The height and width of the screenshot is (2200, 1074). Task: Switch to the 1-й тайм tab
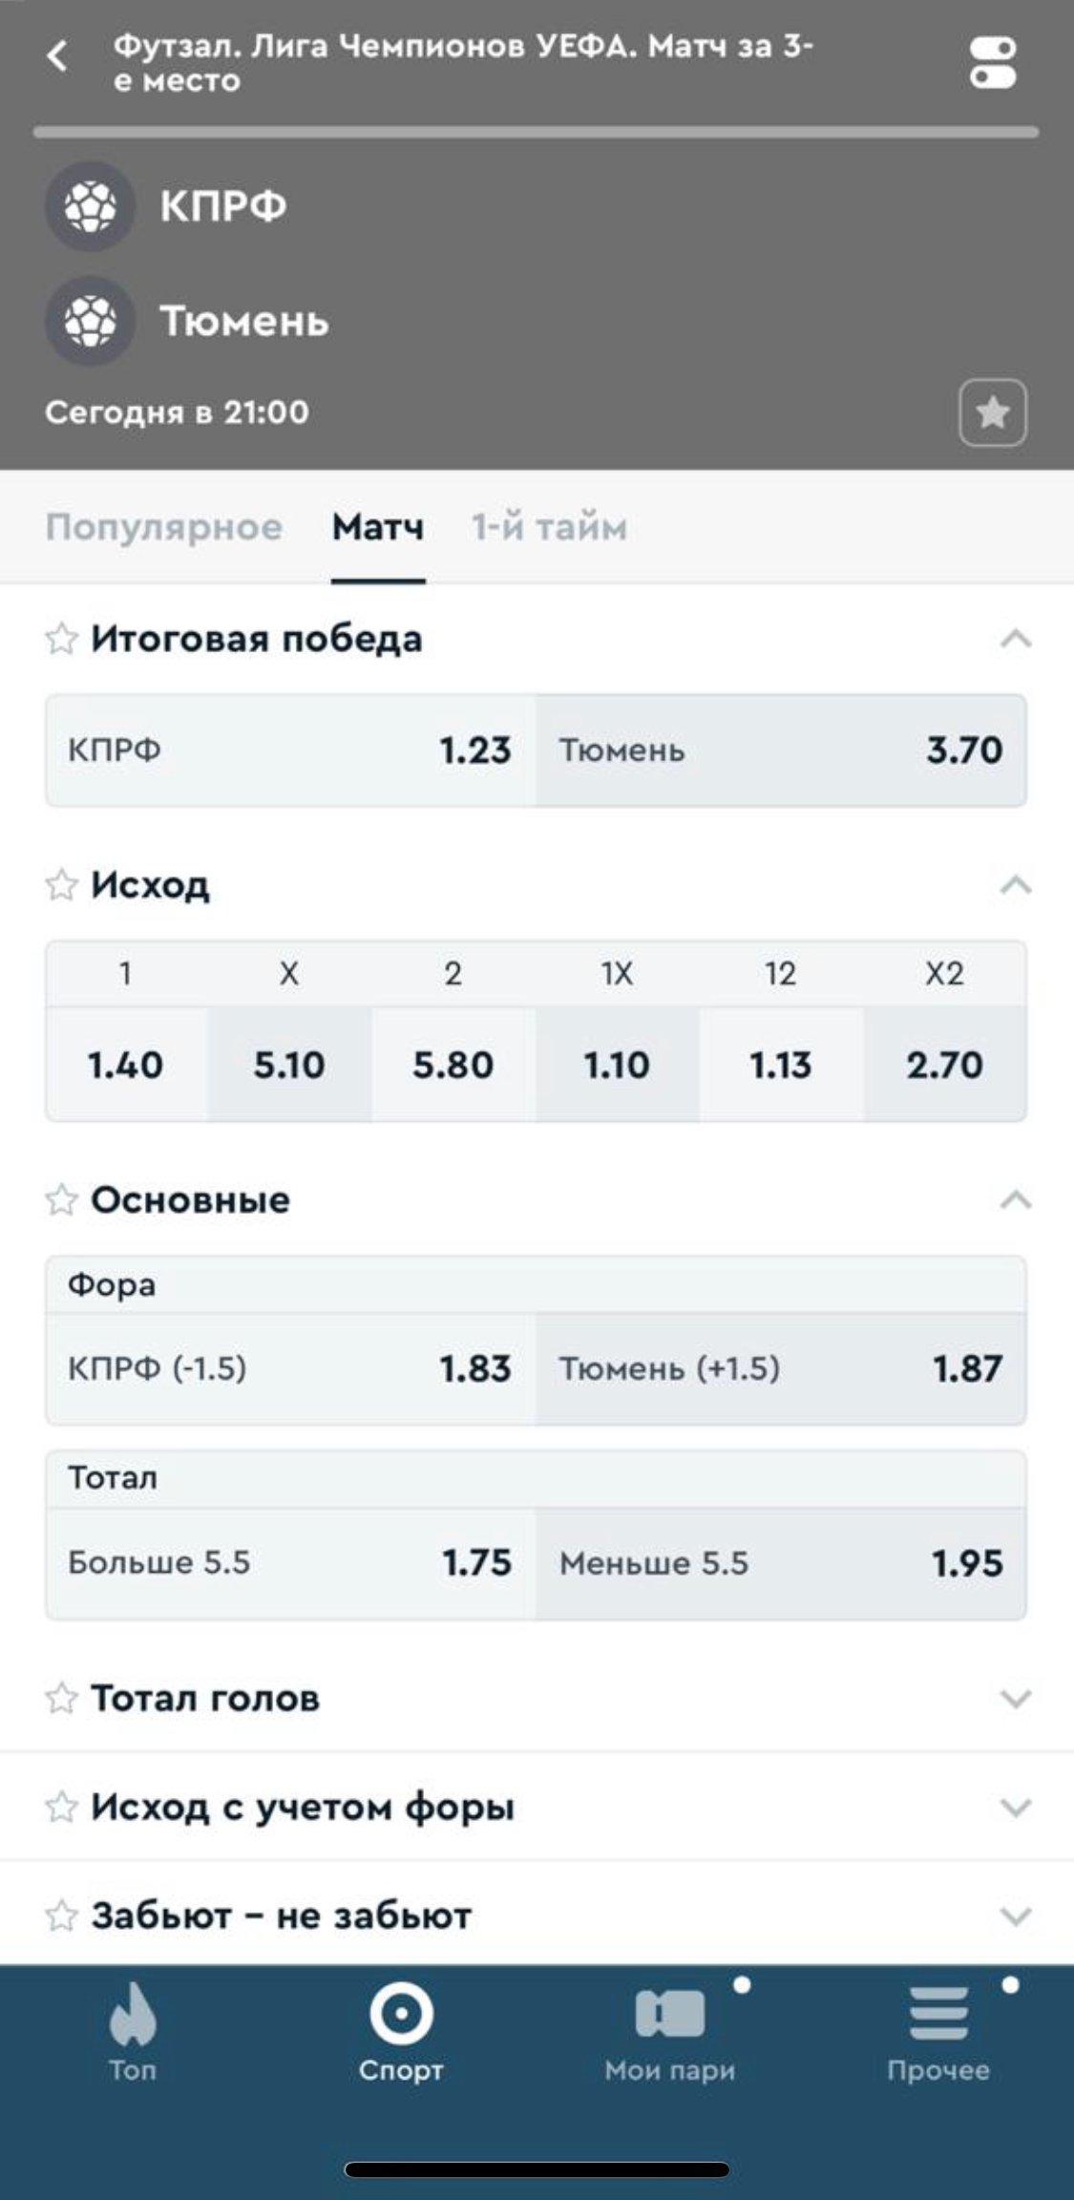pos(549,527)
